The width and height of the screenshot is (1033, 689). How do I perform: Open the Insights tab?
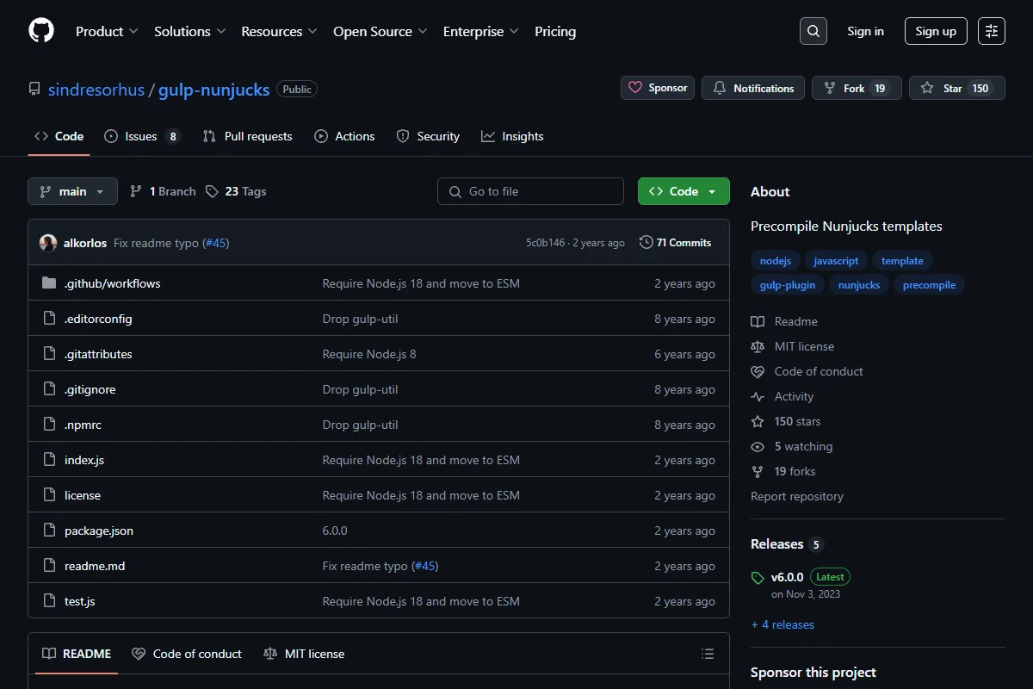pos(512,136)
